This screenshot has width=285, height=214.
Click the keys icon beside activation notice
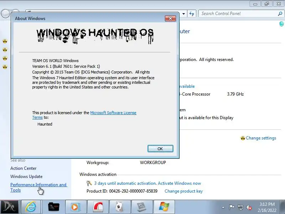pos(89,183)
